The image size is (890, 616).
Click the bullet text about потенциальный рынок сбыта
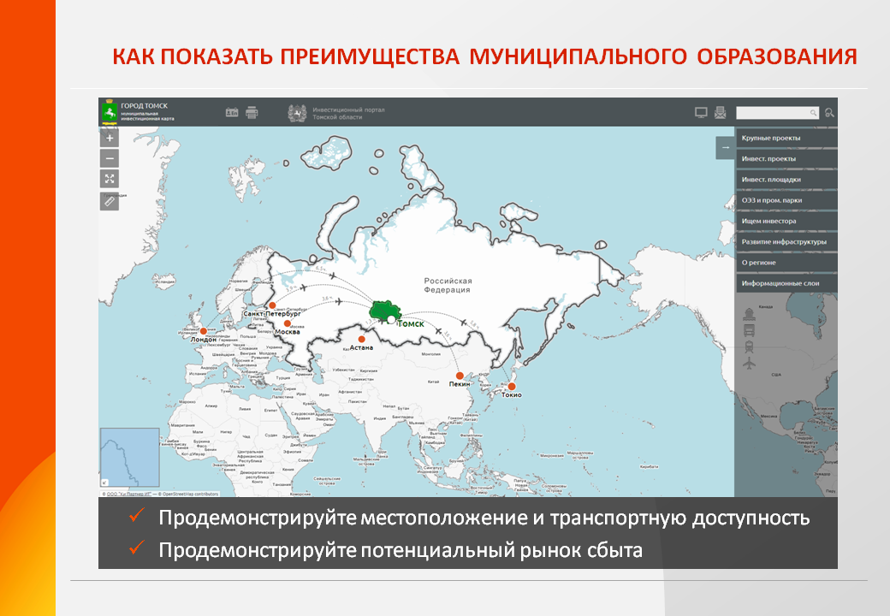(400, 550)
